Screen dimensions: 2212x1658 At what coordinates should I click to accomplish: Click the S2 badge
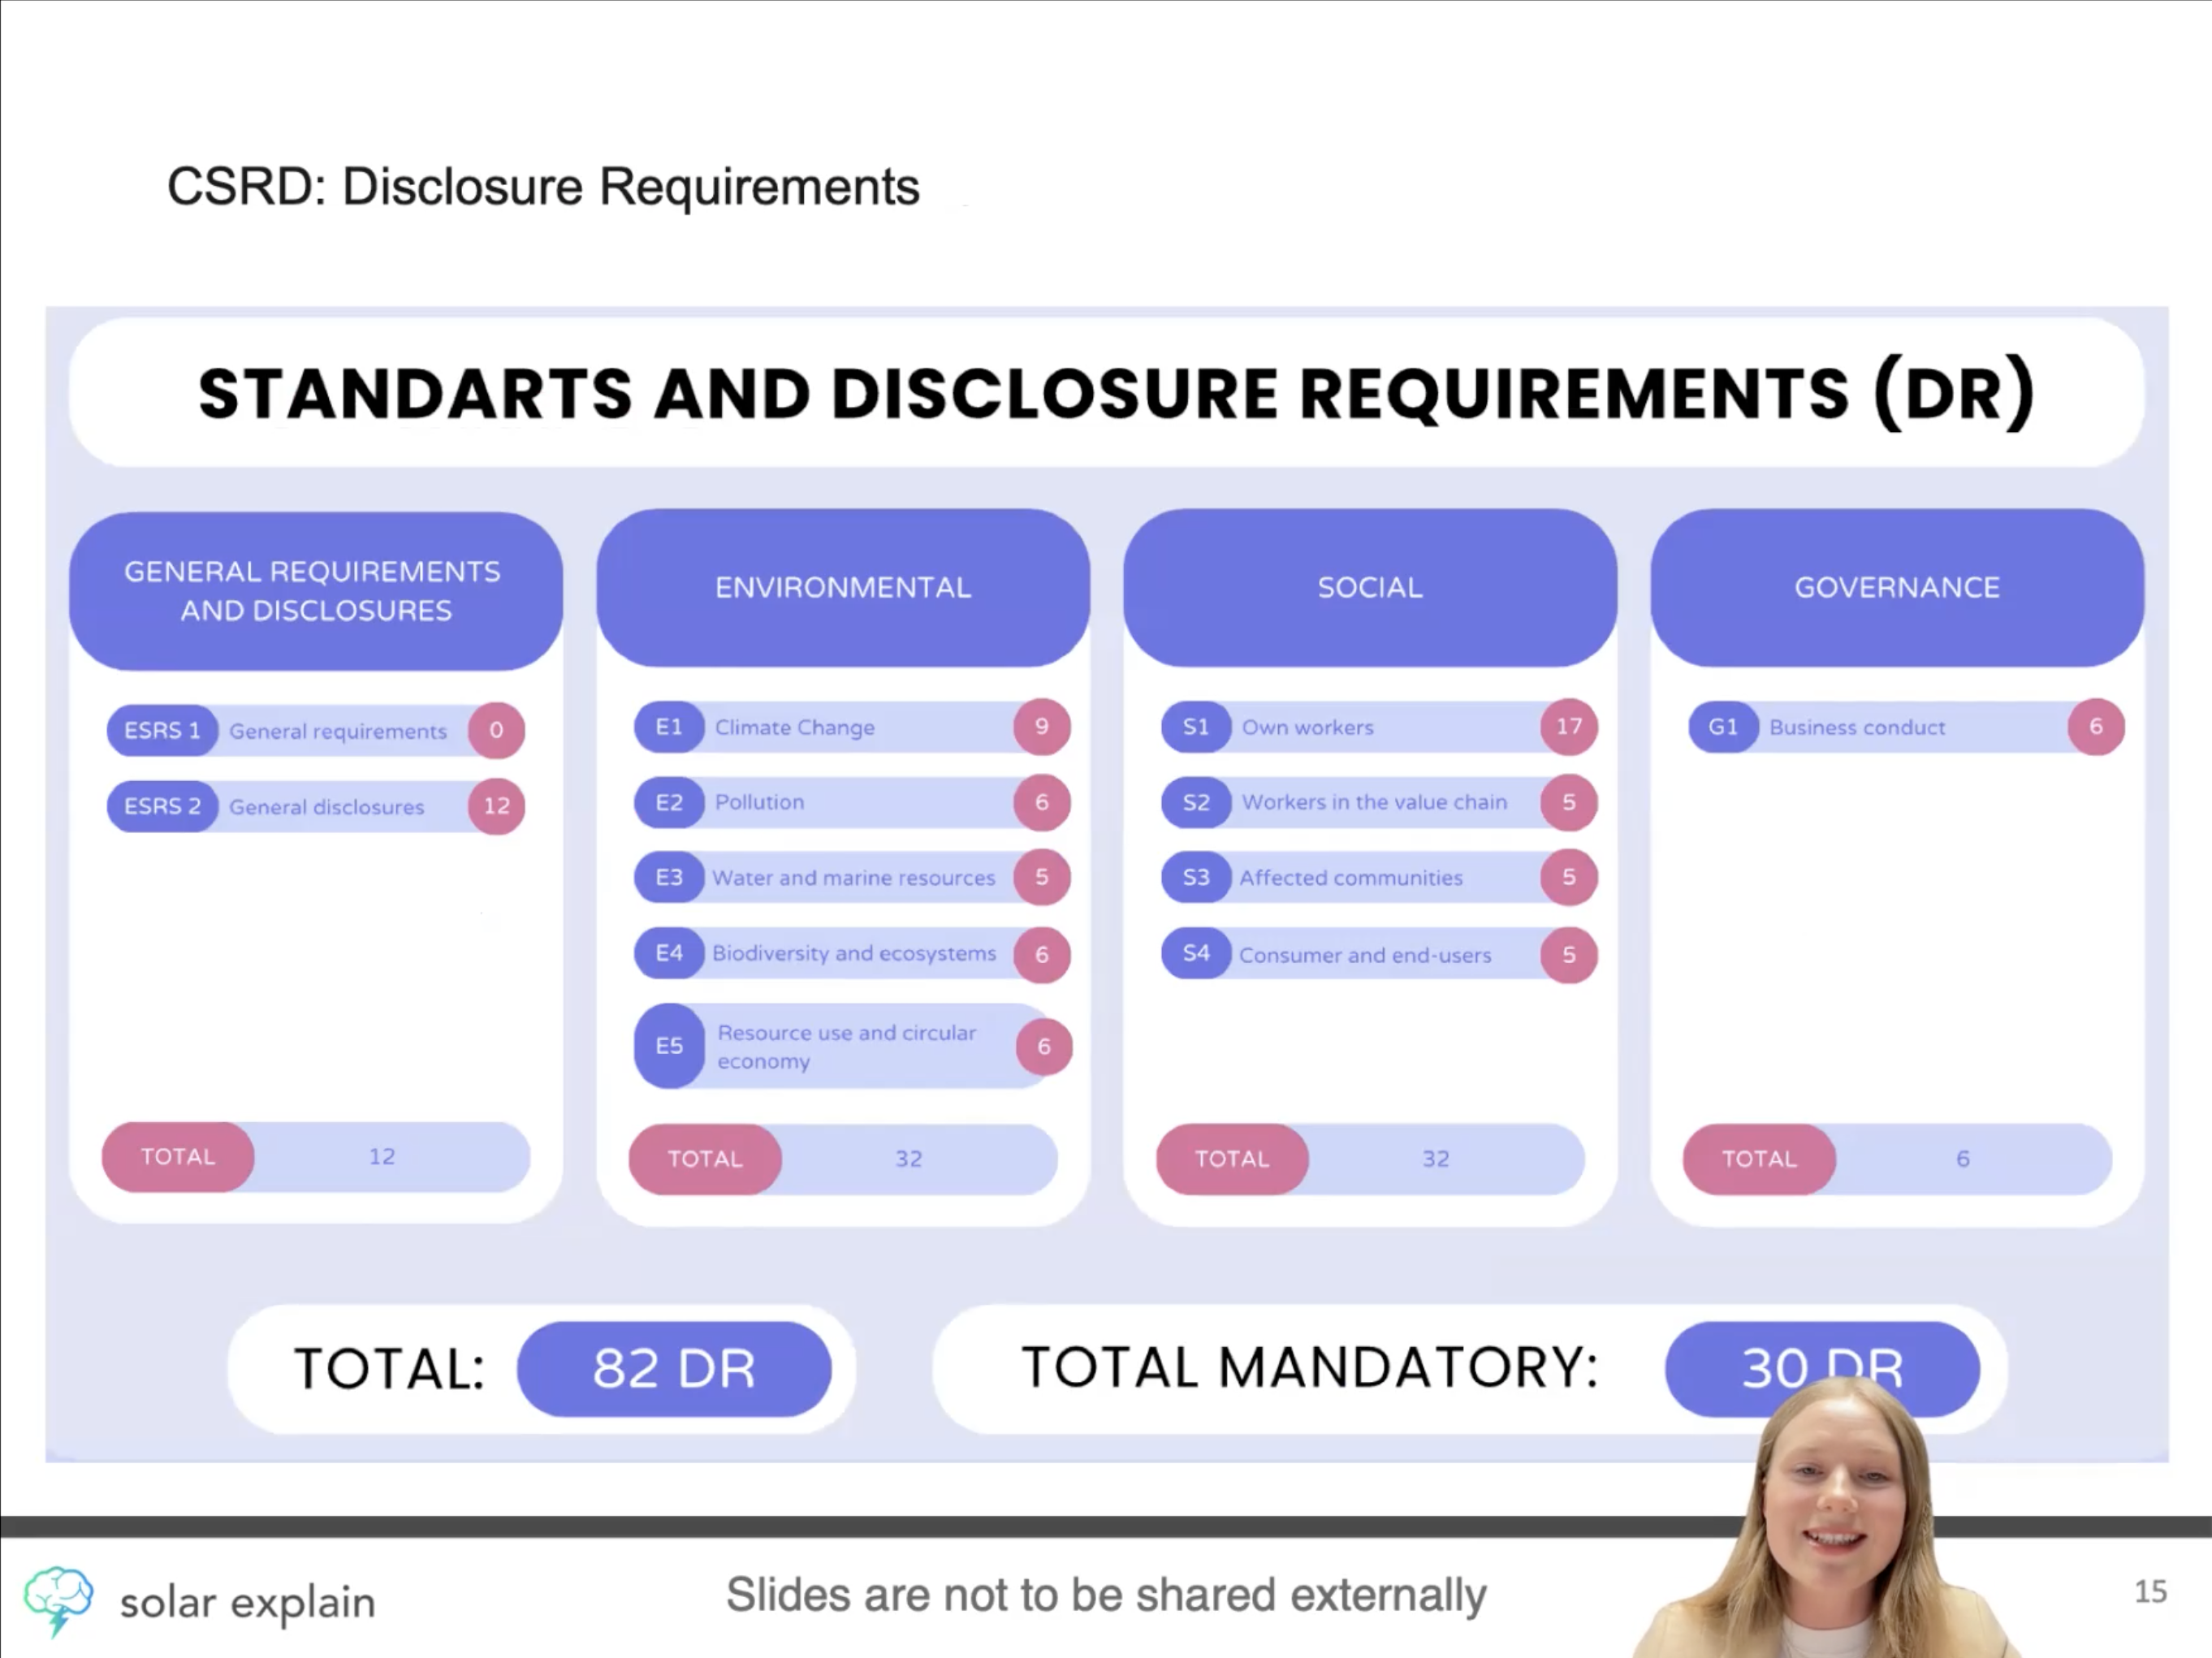coord(1196,803)
